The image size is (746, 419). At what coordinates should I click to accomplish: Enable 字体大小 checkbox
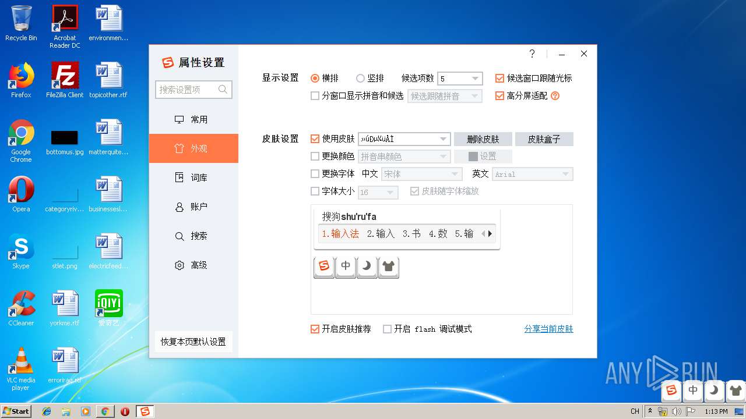(315, 191)
